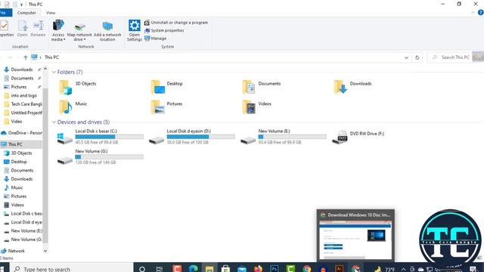
Task: Go up one folder level
Action: [x=26, y=57]
